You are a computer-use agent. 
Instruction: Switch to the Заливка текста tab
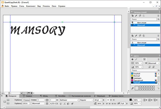116,96
